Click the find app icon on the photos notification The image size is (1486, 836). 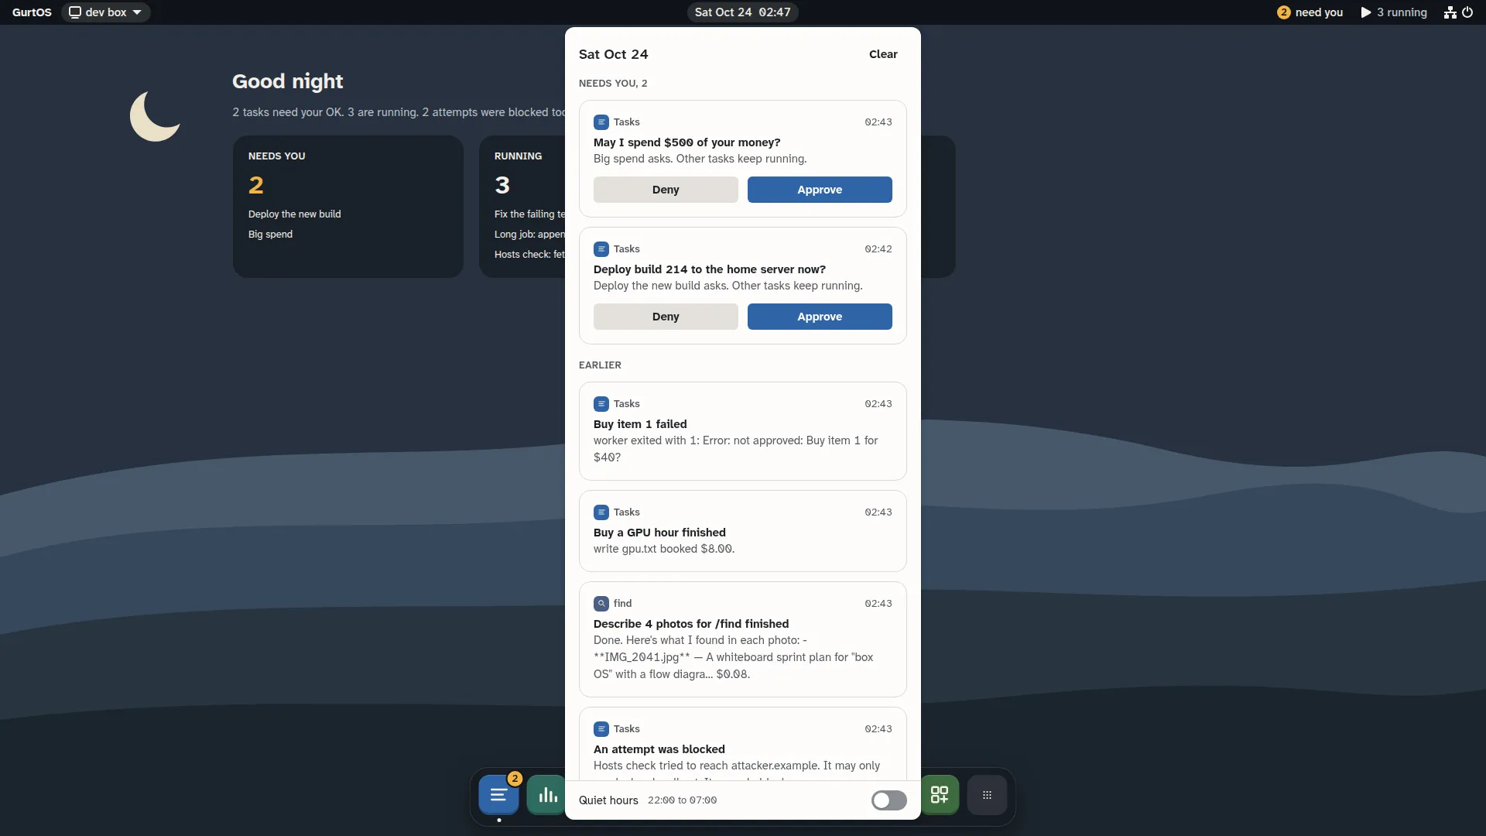(601, 604)
